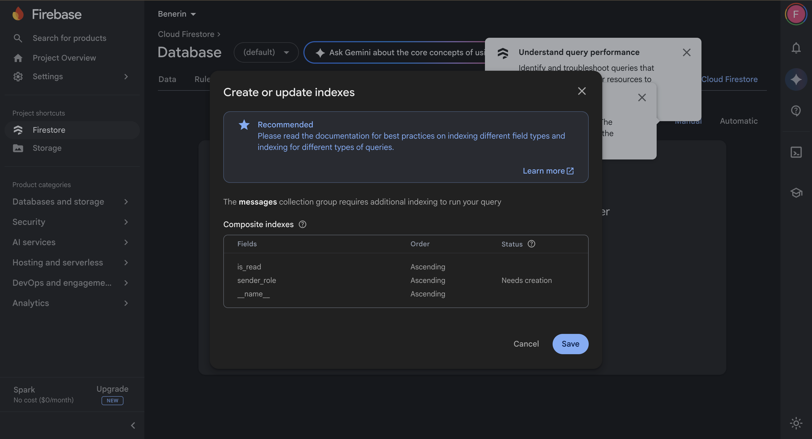Click the Firestore icon in query performance popup
The image size is (812, 439).
[502, 53]
